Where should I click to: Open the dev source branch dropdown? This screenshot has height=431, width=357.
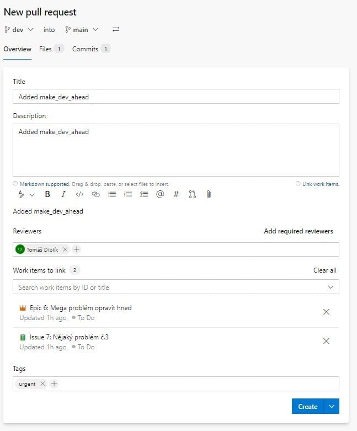pyautogui.click(x=19, y=30)
